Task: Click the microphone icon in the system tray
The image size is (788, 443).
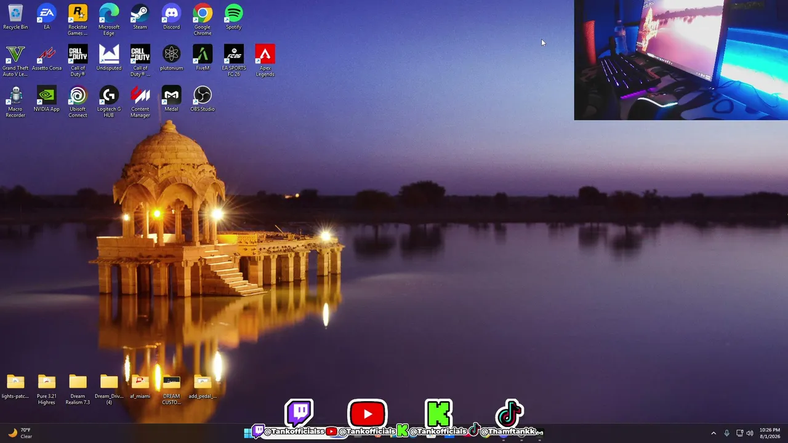Action: [727, 433]
